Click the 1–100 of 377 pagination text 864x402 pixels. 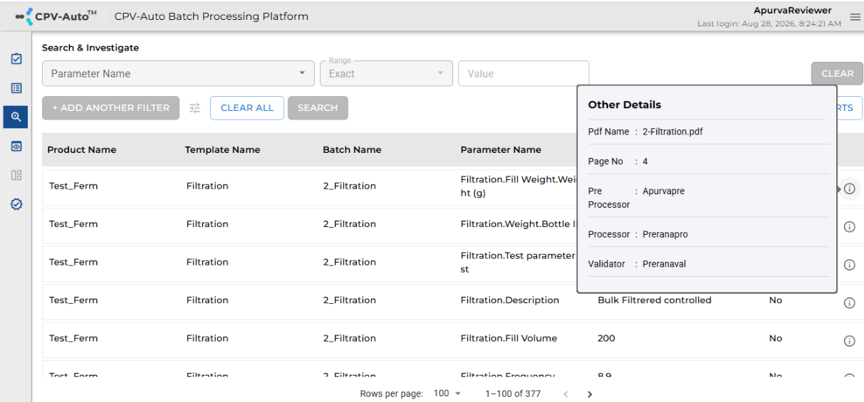(x=513, y=393)
